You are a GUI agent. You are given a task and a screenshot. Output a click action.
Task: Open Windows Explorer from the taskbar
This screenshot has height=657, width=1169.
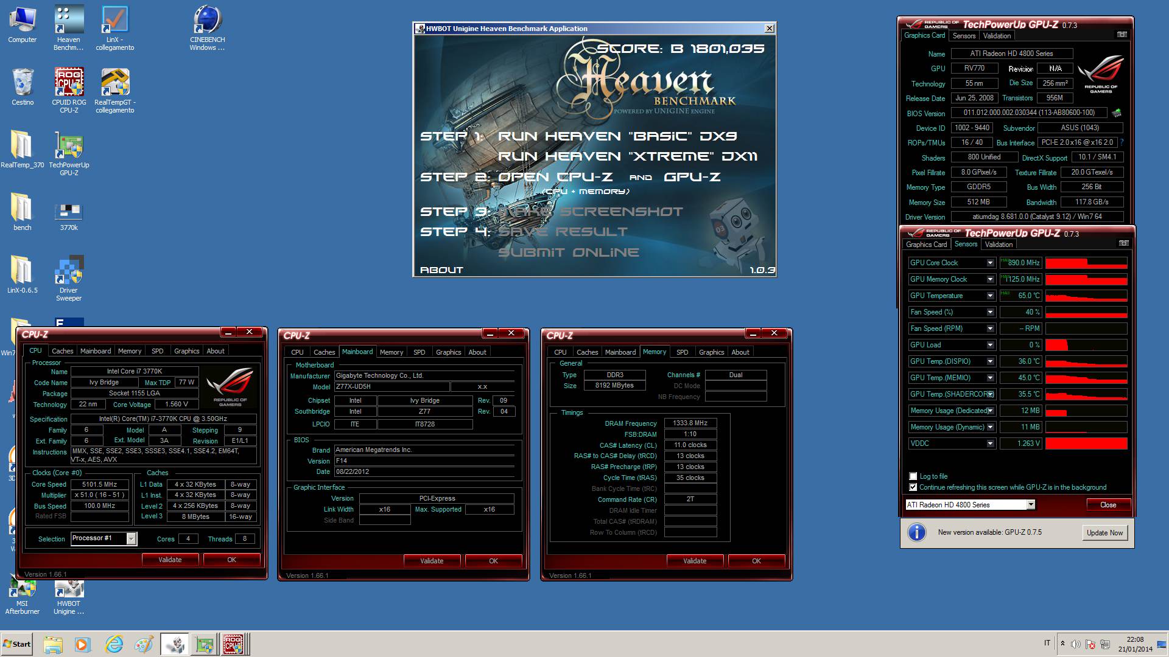tap(53, 644)
